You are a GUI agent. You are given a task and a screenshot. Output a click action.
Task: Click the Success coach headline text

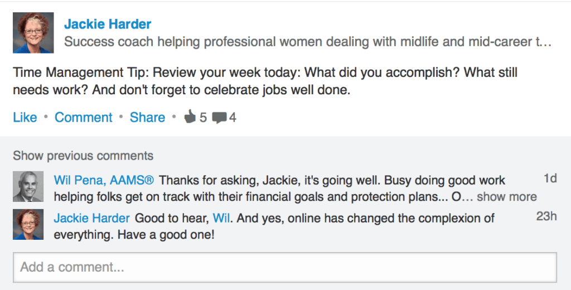(x=308, y=42)
